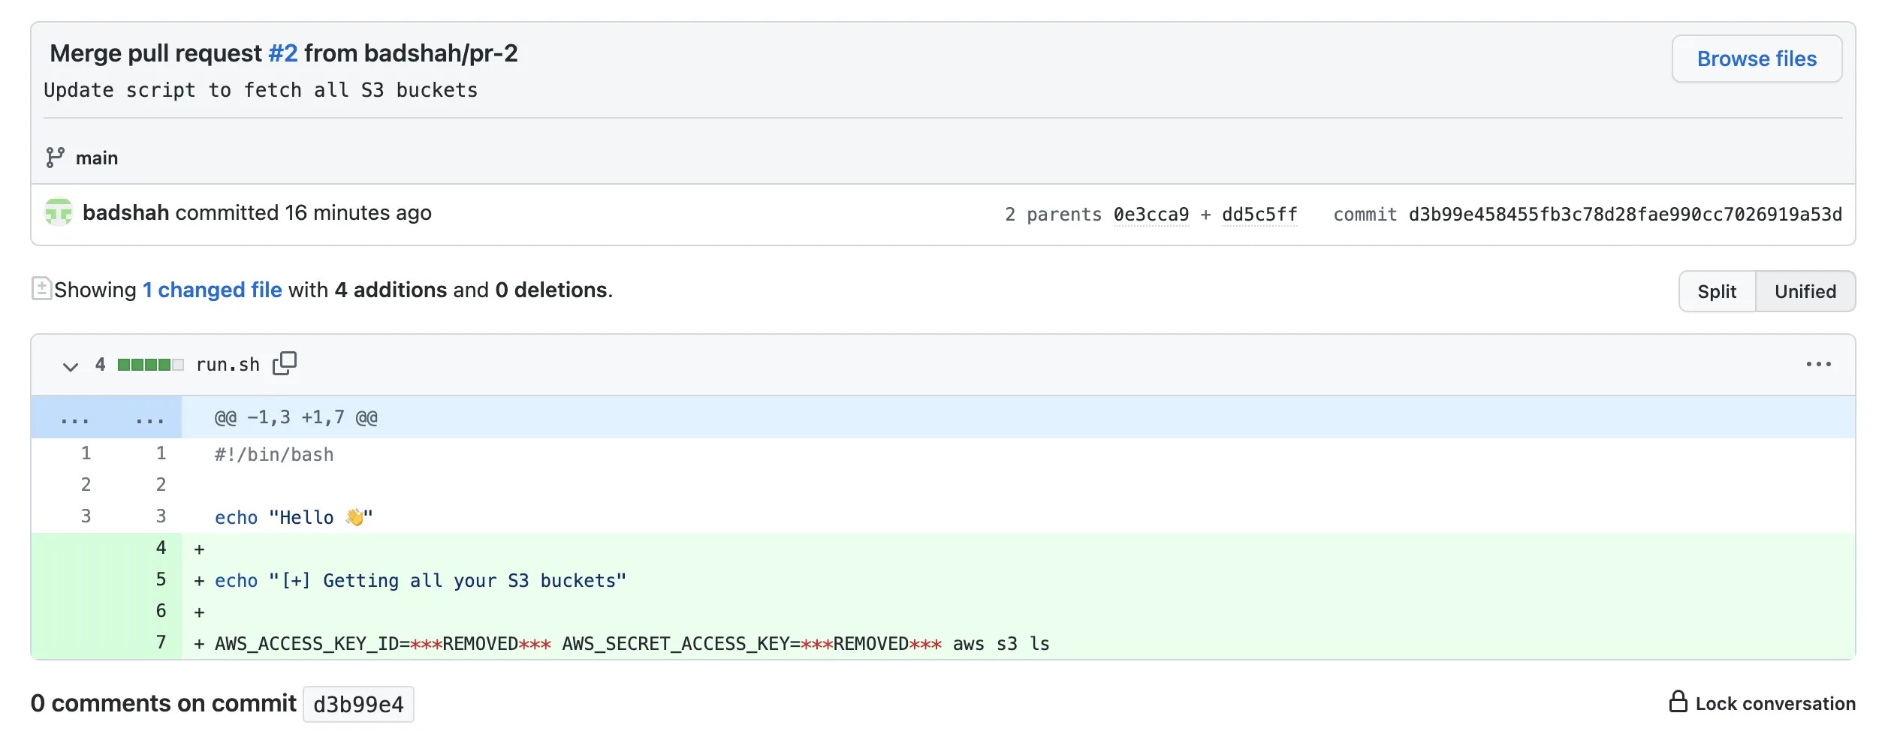Image resolution: width=1885 pixels, height=737 pixels.
Task: Click the main branch name
Action: coord(97,157)
